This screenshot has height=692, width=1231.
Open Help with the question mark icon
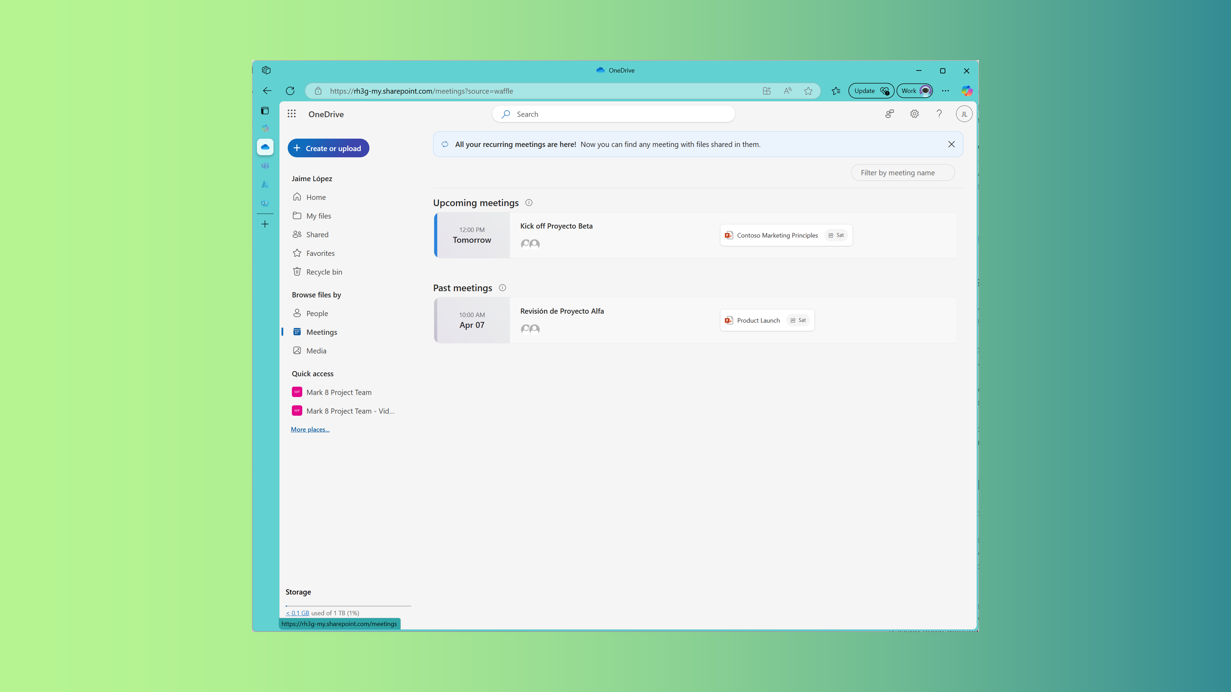click(939, 114)
